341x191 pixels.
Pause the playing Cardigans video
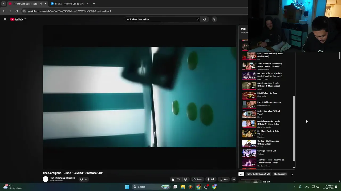click(139, 97)
